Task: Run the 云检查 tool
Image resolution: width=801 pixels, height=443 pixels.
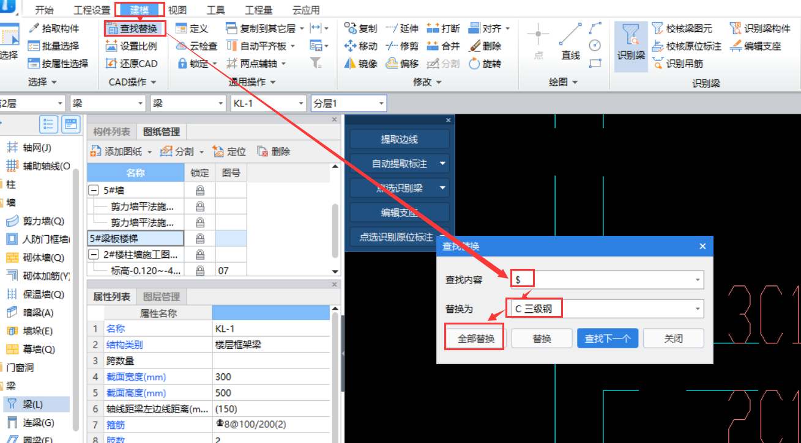Action: tap(196, 46)
